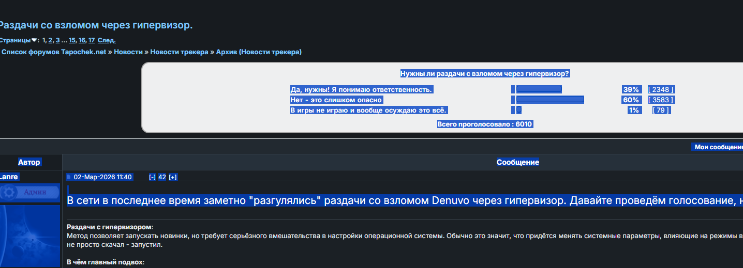Click option 'В игры не играю и вообще осуждаю'
743x268 pixels.
pos(368,110)
